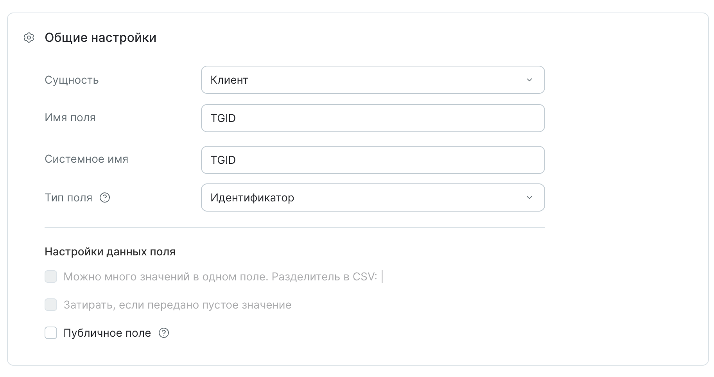Click the gear icon beside Общие настройки
Screen dimensions: 714x377
(29, 38)
